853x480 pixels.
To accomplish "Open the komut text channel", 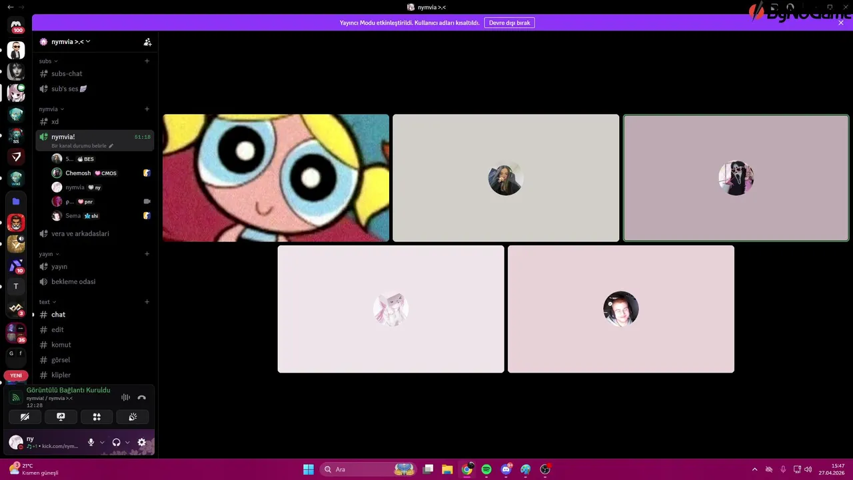I will pos(95,345).
